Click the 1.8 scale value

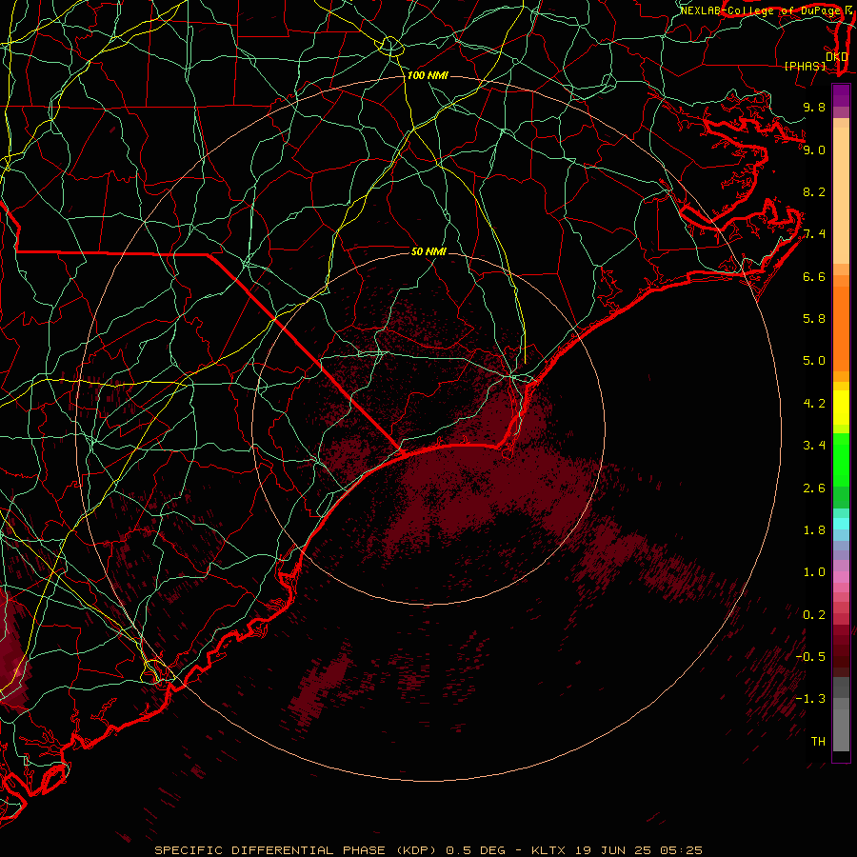(x=814, y=530)
